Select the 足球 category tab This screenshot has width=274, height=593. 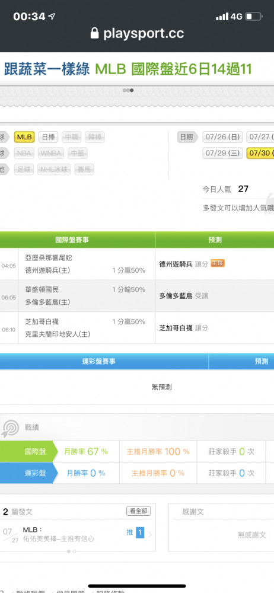pyautogui.click(x=24, y=170)
